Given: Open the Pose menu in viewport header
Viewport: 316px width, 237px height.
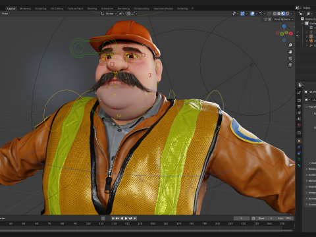Looking at the screenshot, I should (5, 14).
